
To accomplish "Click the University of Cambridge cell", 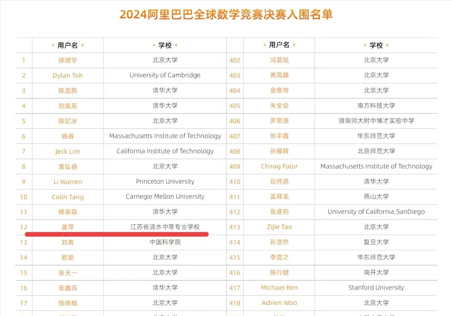I will pyautogui.click(x=165, y=75).
